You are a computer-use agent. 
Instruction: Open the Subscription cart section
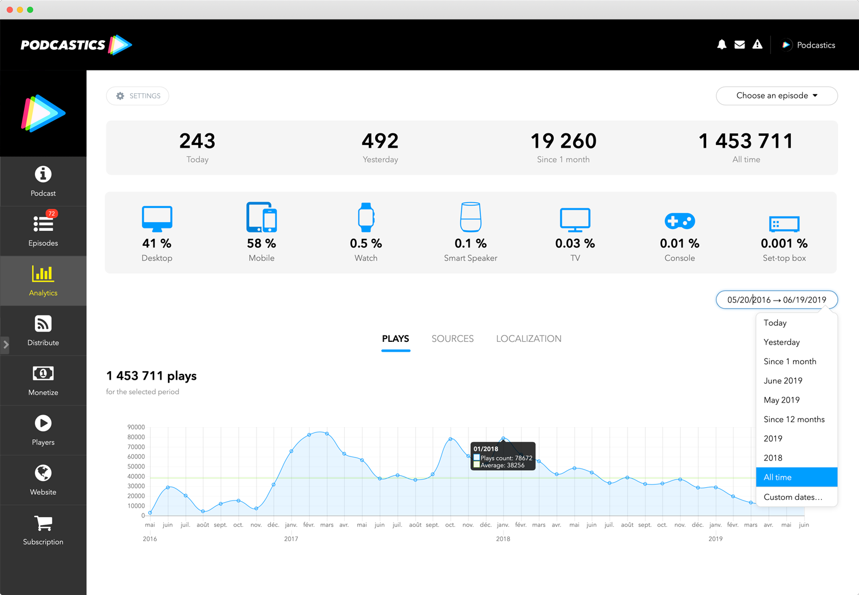pos(43,530)
